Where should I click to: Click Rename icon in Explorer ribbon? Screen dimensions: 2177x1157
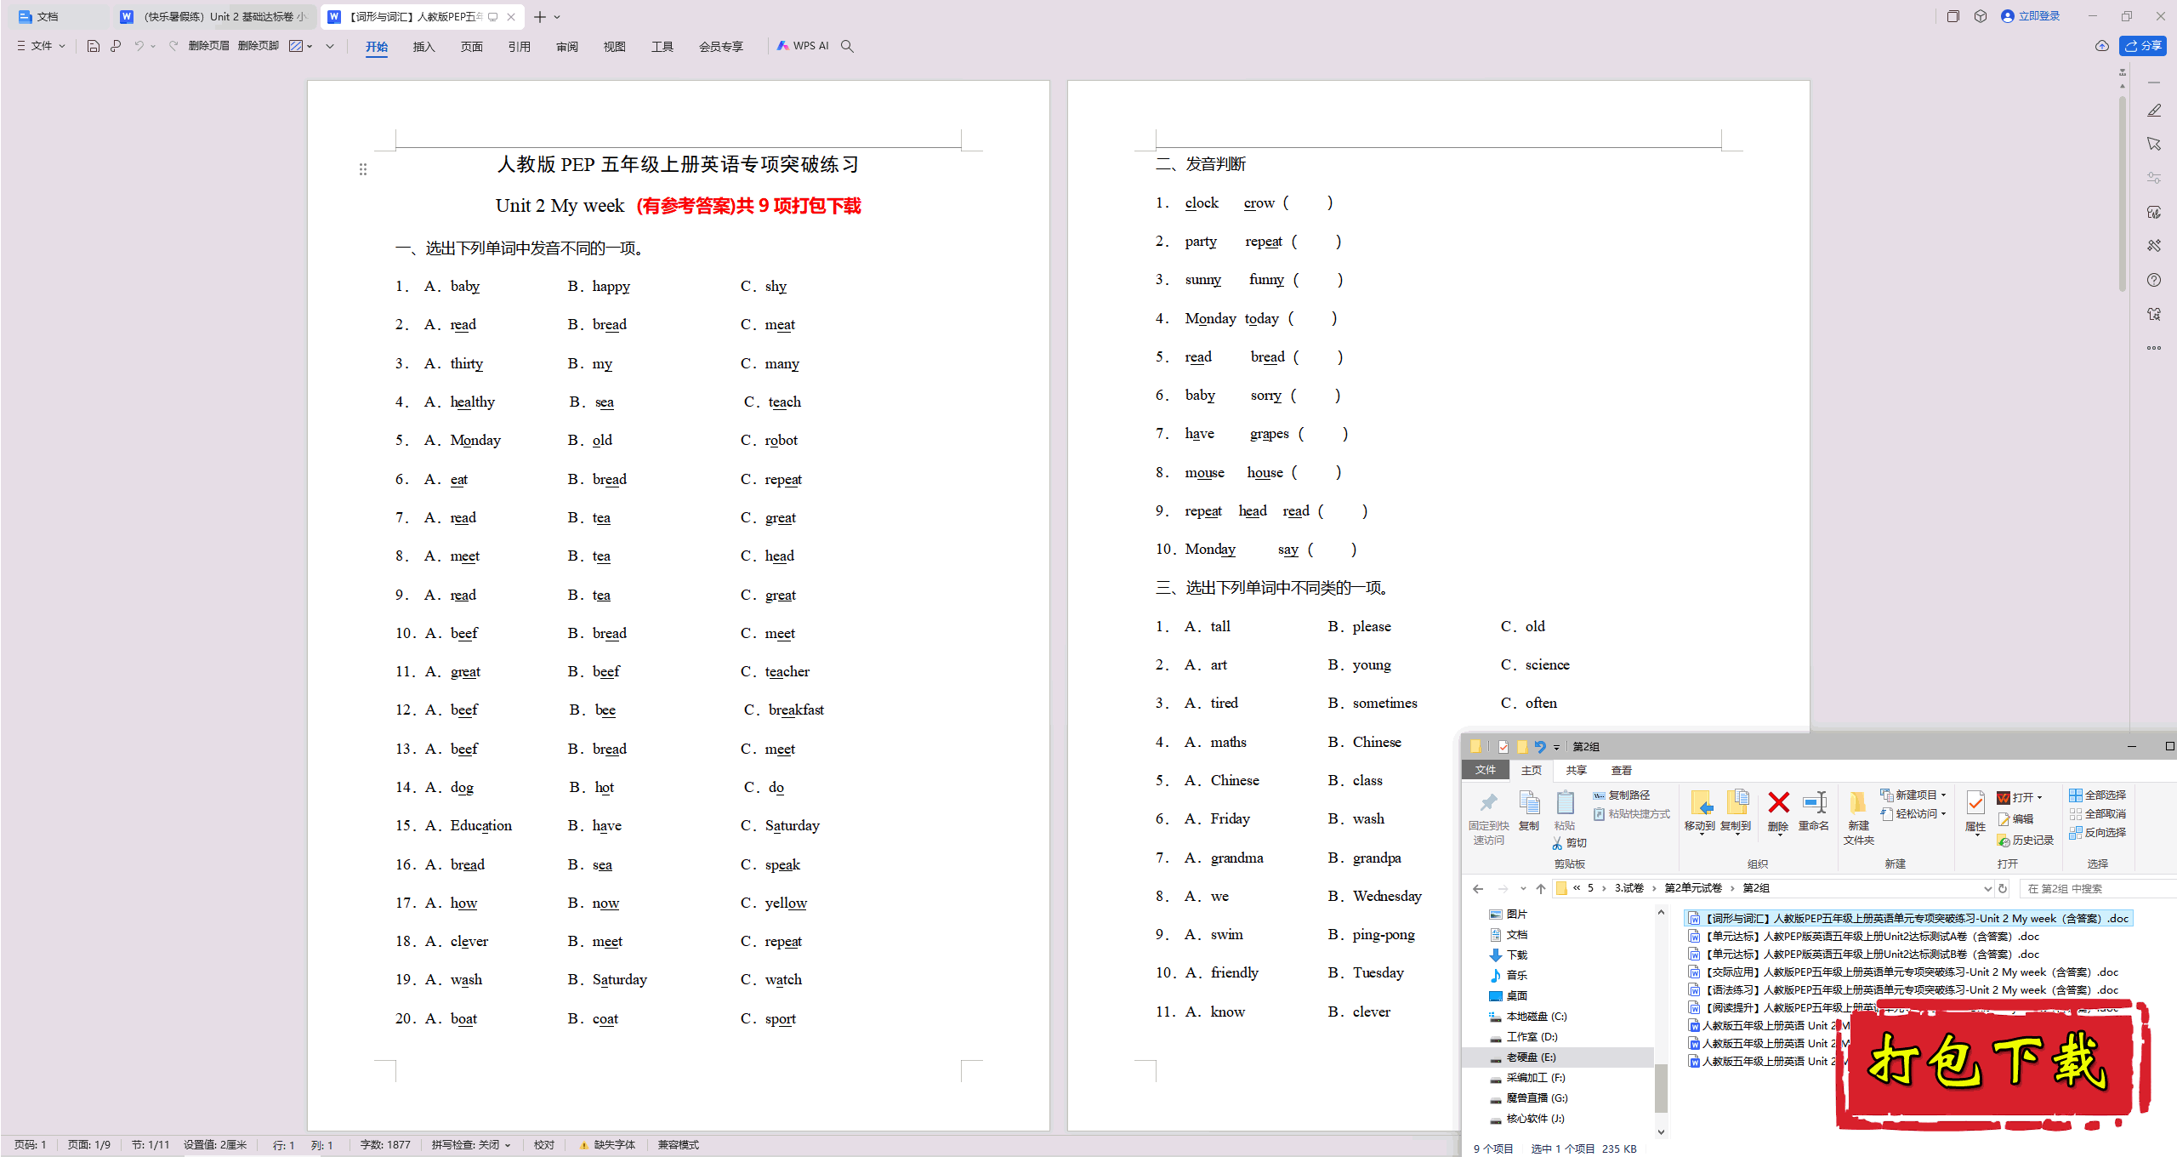pyautogui.click(x=1814, y=811)
